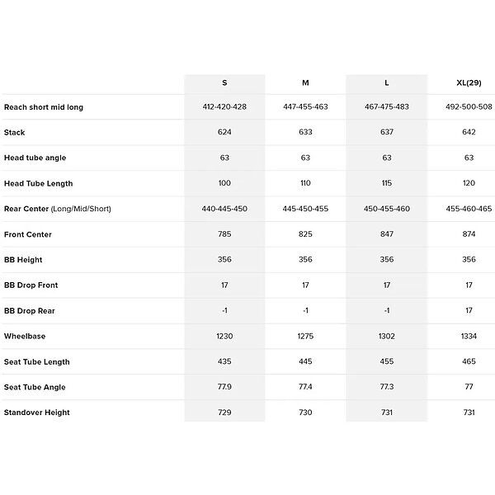495x495 pixels.
Task: Select the 1334 wheelbase value
Action: pos(469,337)
